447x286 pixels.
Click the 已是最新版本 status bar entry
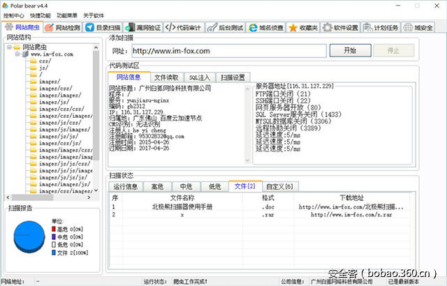(x=404, y=282)
